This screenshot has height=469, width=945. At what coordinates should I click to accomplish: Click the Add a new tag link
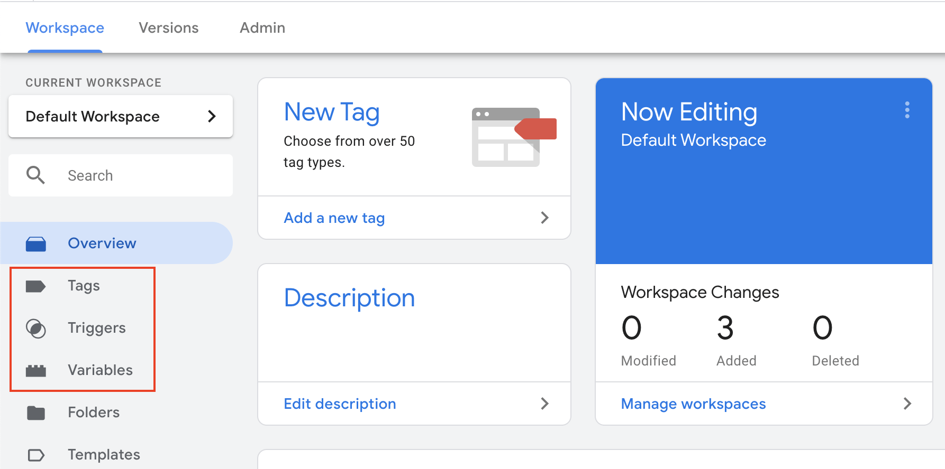tap(334, 218)
